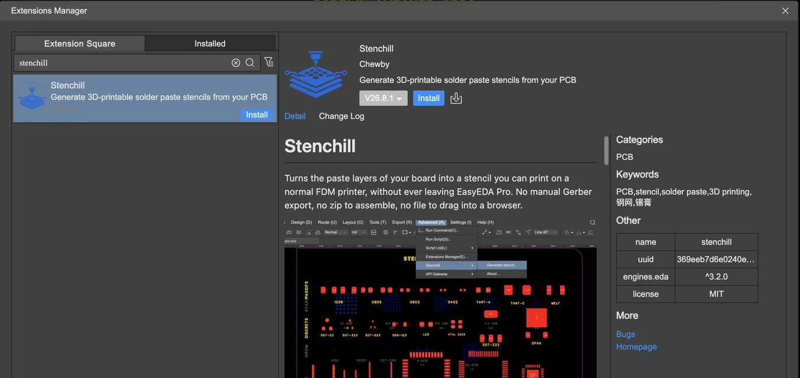Click Install next to the version selector

[x=429, y=98]
